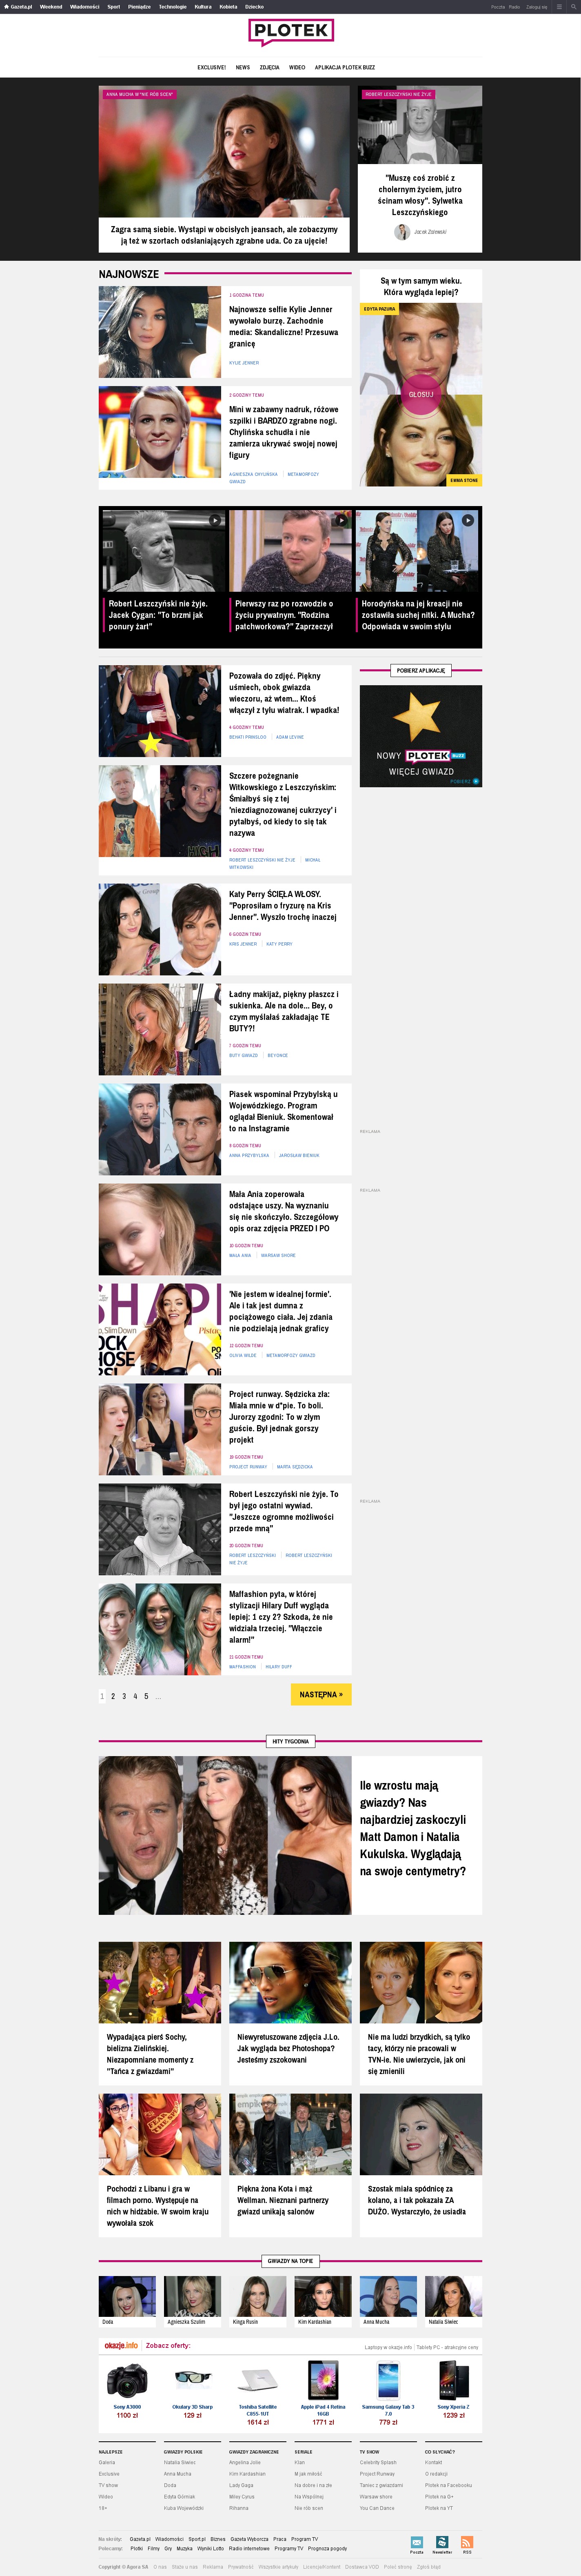Screen dimensions: 581x2576
Task: Click the Anna Mucha thumbnail in Gwiazdy na topie
Action: click(x=381, y=2297)
